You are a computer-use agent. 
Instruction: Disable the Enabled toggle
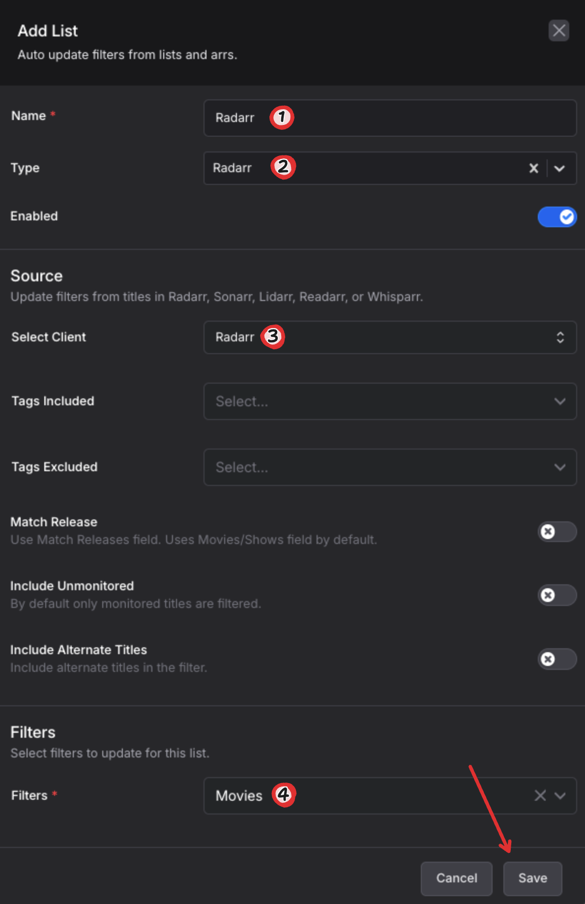[556, 217]
